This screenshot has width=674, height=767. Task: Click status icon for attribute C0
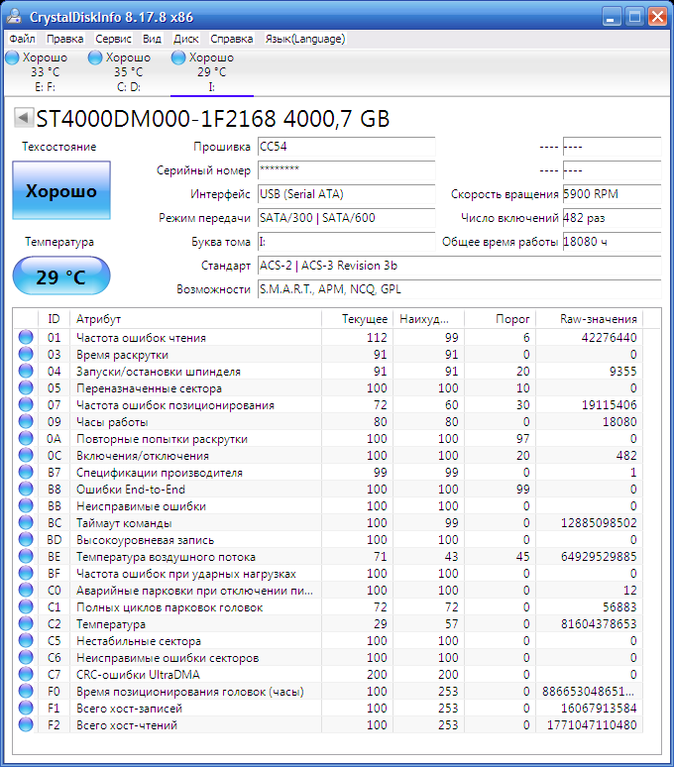(26, 590)
